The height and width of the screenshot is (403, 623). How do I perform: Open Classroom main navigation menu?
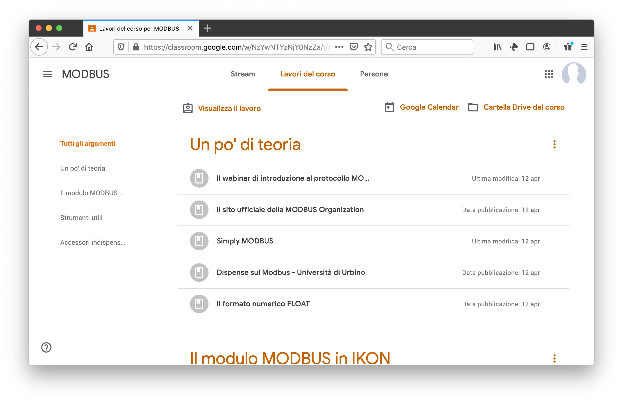[x=47, y=74]
